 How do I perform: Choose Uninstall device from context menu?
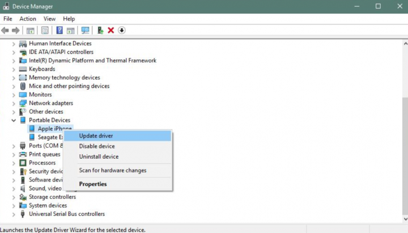tap(99, 156)
